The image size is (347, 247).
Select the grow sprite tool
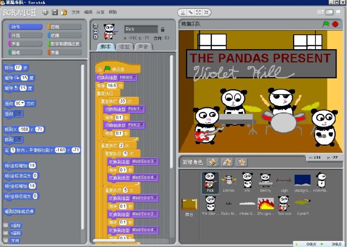click(199, 13)
